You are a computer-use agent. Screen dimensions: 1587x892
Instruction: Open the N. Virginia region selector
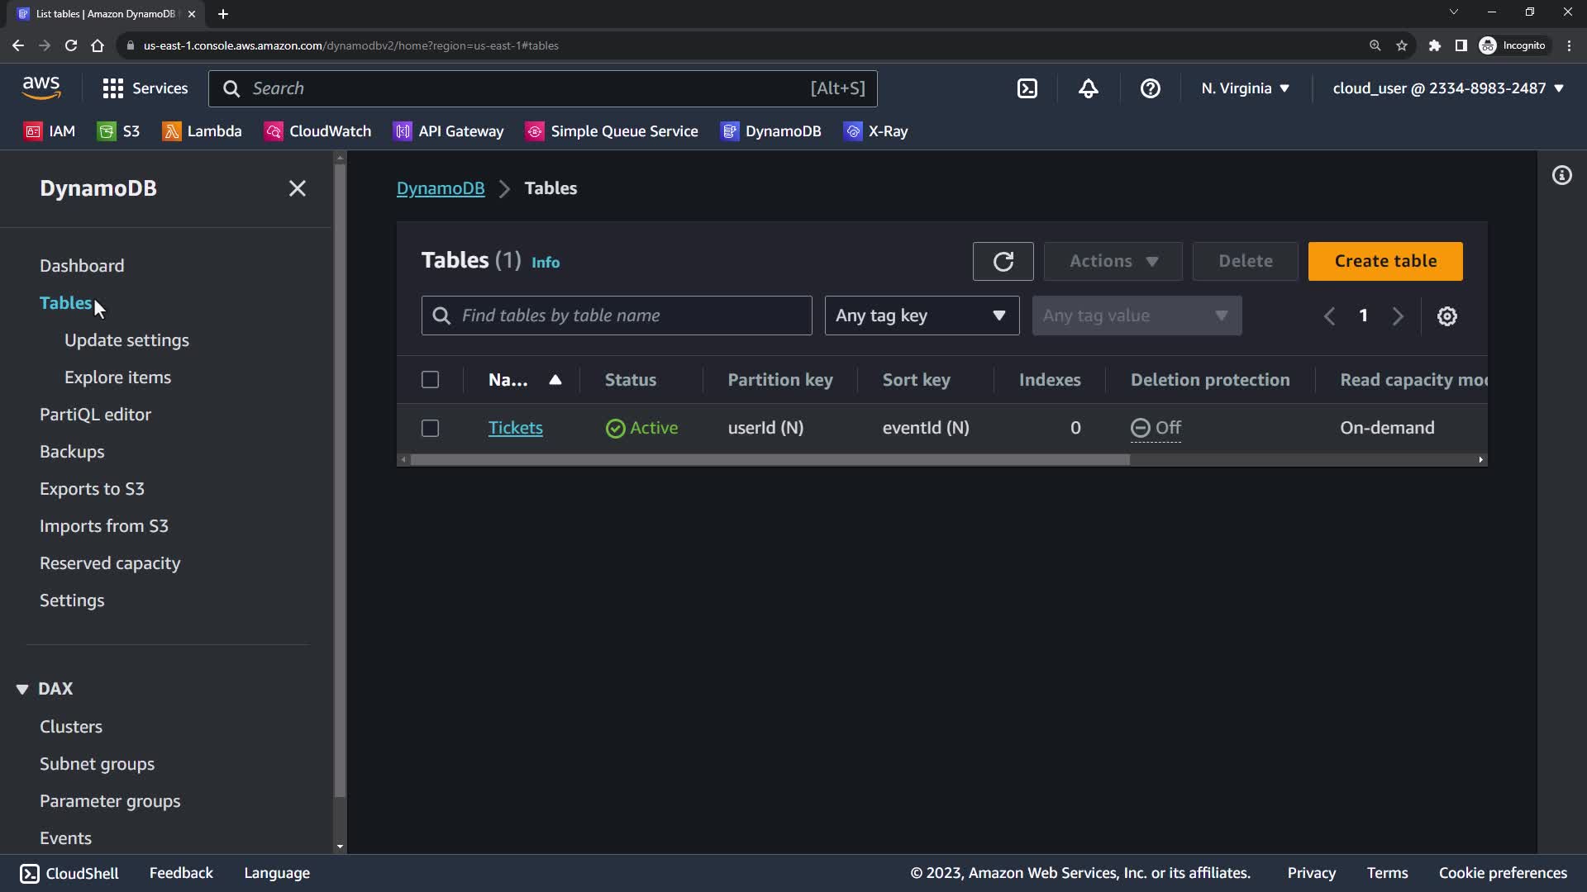[x=1245, y=88]
